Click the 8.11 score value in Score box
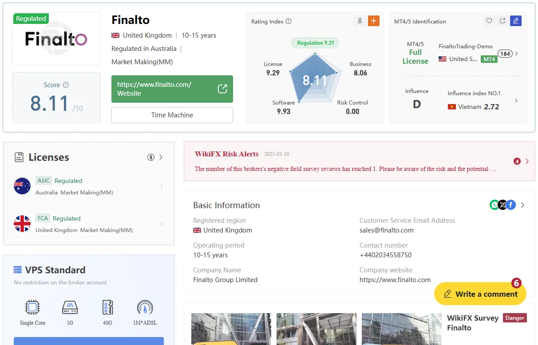This screenshot has height=345, width=538. coord(49,104)
